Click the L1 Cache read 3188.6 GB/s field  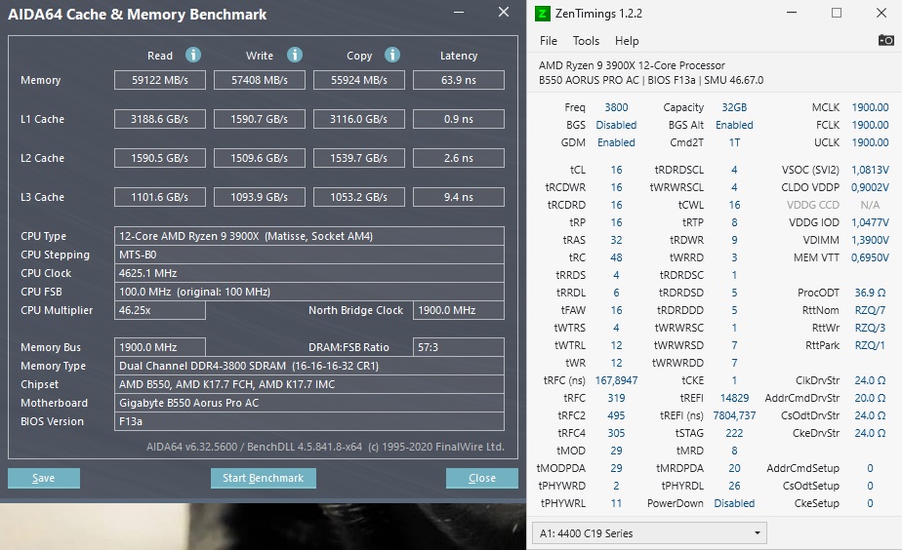tap(160, 119)
